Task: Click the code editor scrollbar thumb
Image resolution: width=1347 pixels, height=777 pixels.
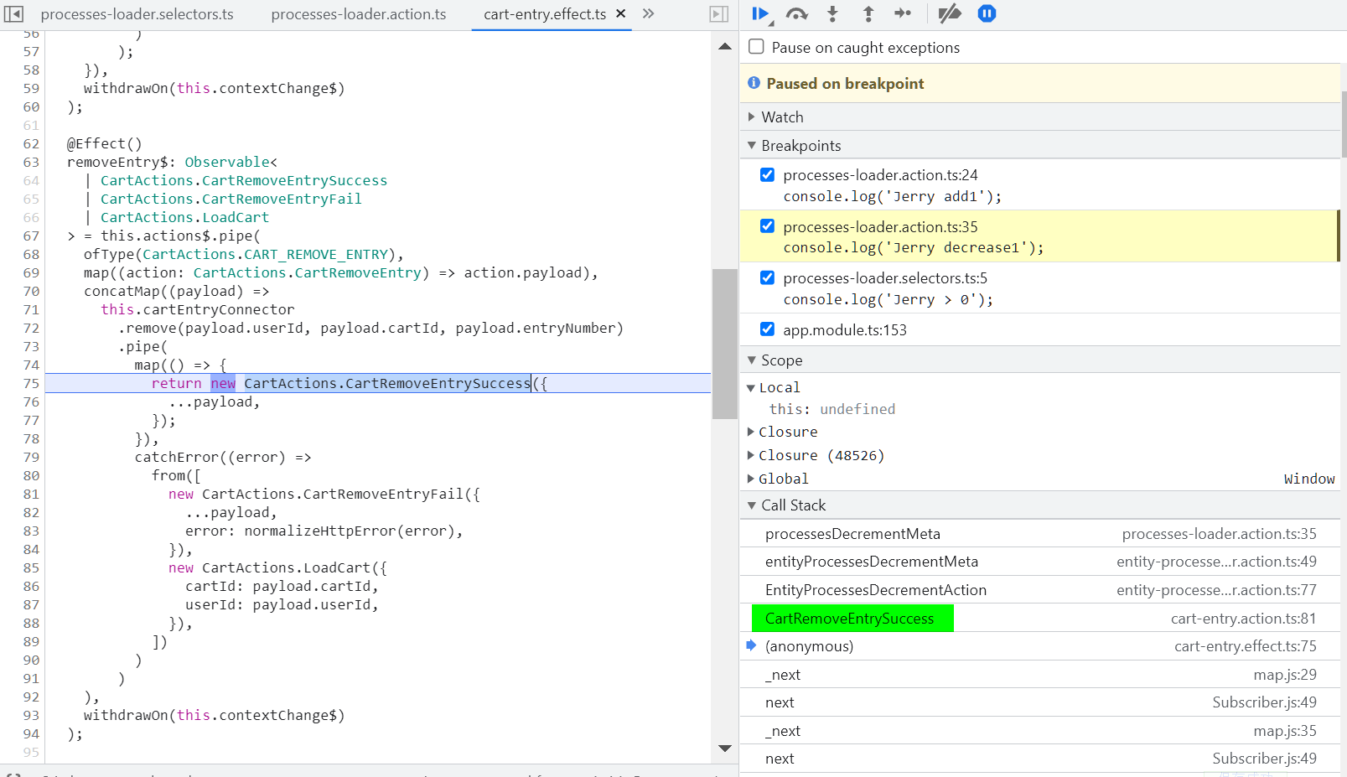Action: point(724,344)
